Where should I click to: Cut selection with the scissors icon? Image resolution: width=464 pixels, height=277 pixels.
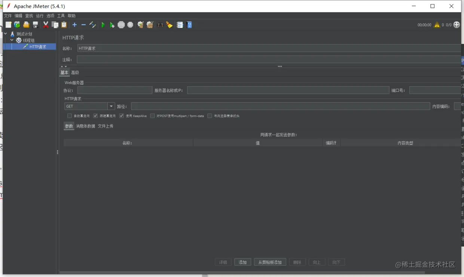click(46, 25)
